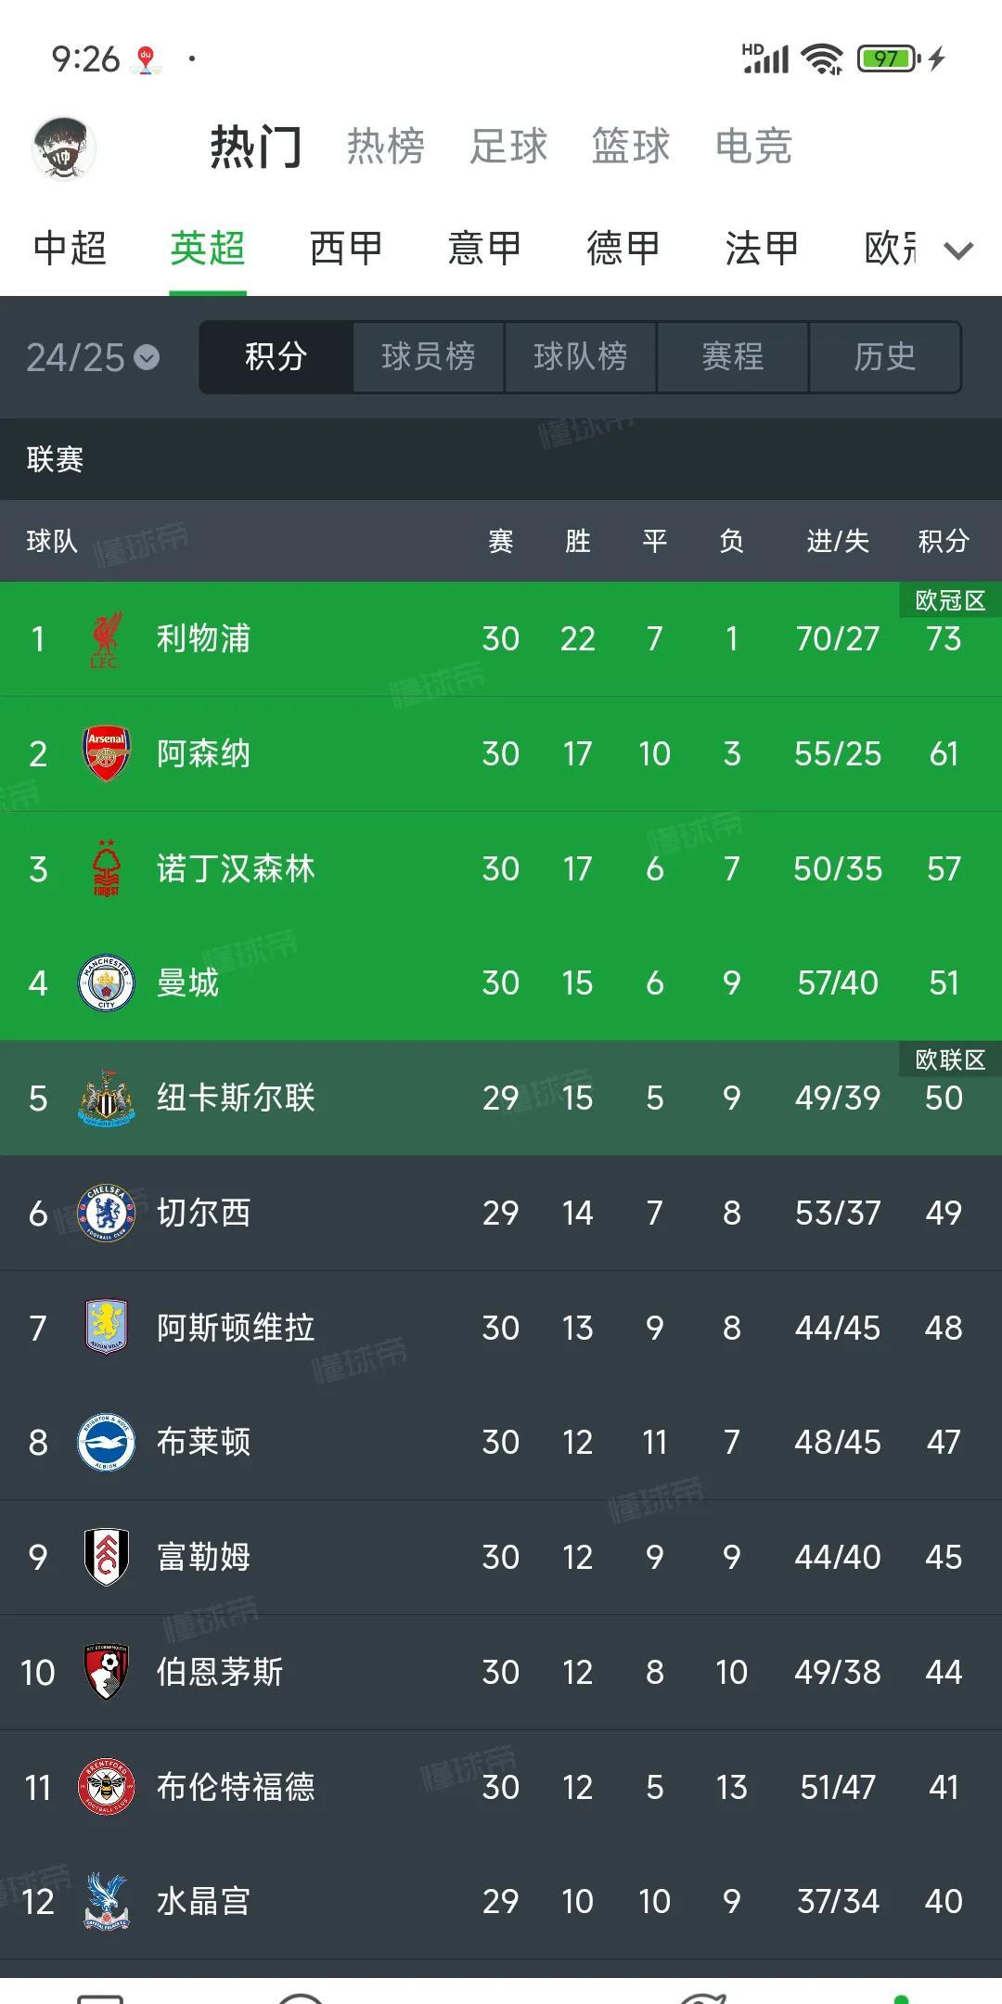Sort by the 积分 column header
1002x2004 pixels.
(x=944, y=541)
